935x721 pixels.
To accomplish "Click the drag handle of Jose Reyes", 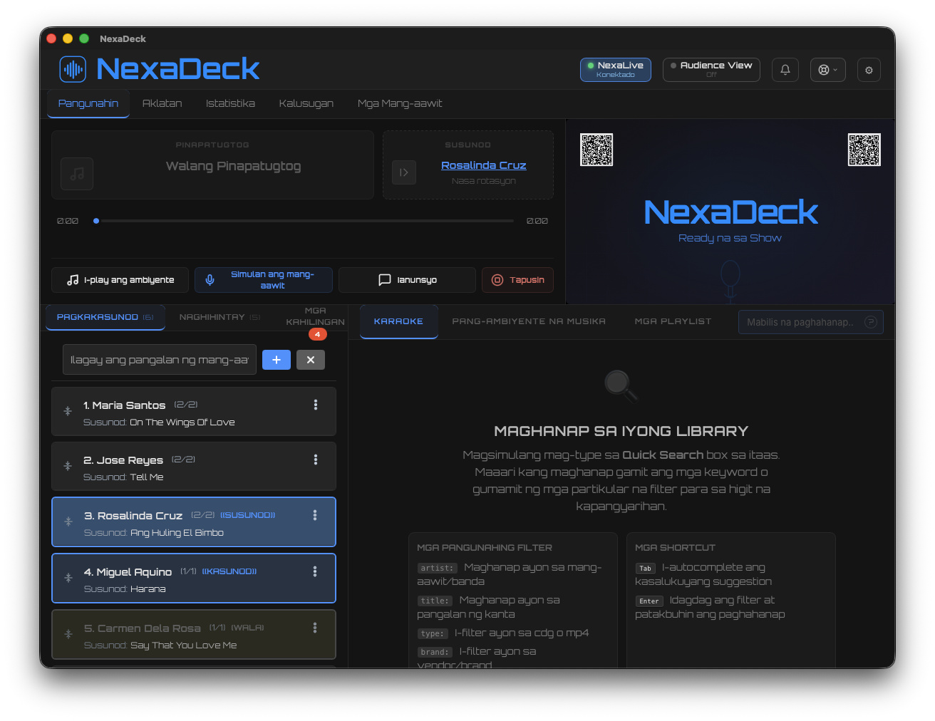I will [68, 466].
